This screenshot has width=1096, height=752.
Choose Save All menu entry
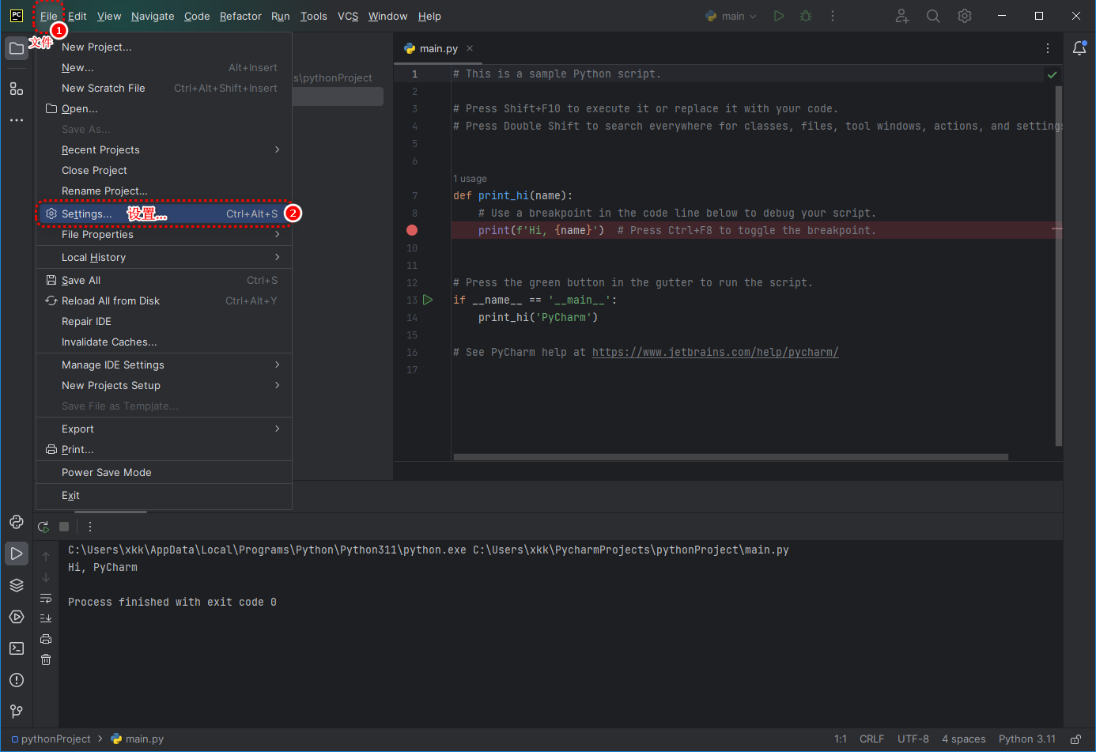pos(164,280)
